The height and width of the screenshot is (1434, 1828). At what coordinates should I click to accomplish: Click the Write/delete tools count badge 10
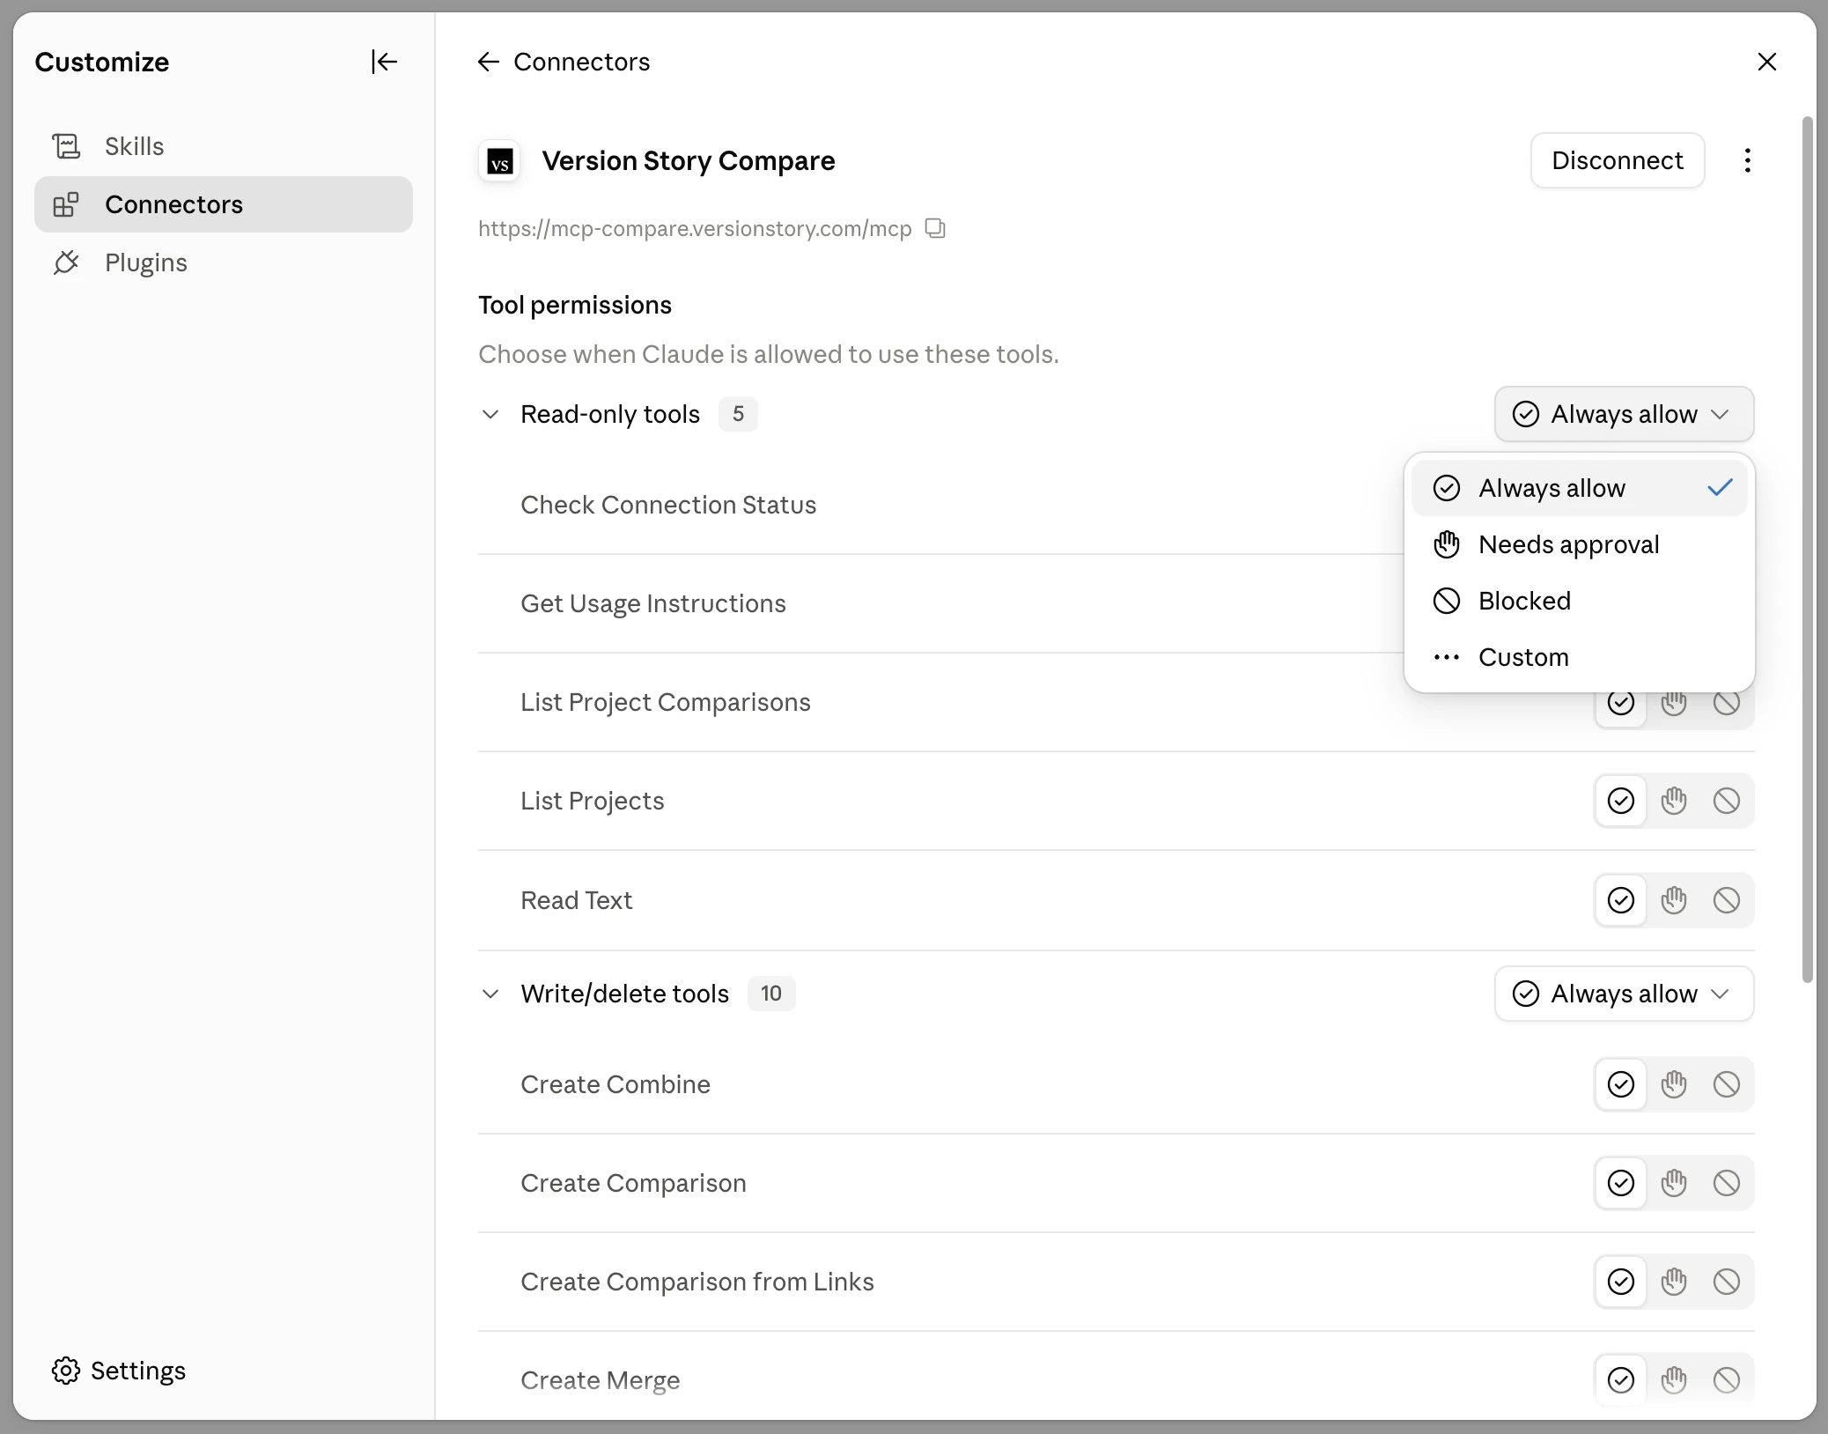(771, 994)
